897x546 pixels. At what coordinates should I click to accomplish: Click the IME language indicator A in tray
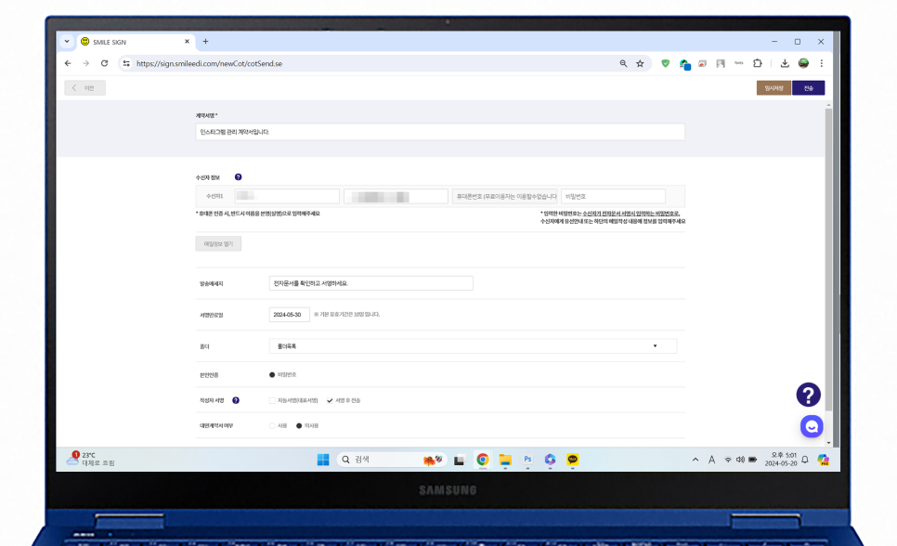(x=711, y=460)
